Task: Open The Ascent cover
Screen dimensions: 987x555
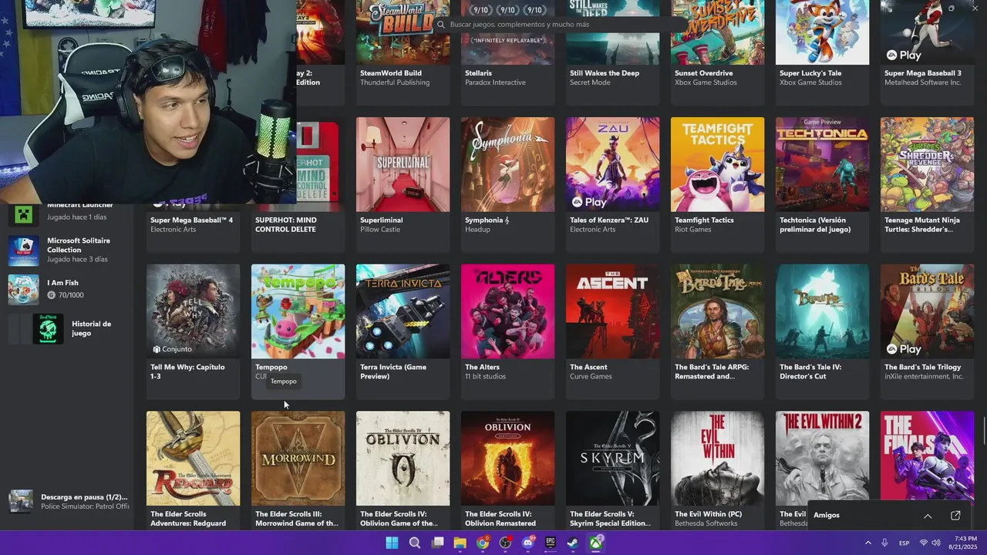Action: (612, 311)
